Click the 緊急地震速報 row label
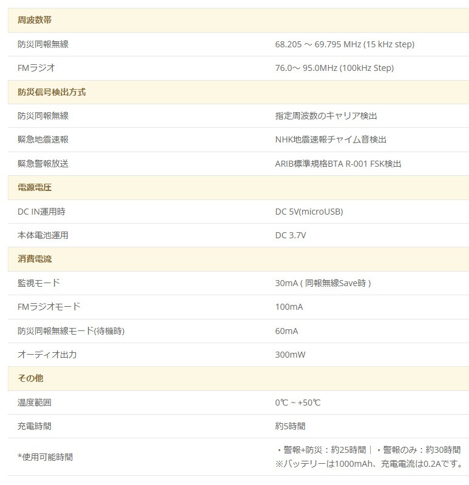Screen dimensions: 469x485 pyautogui.click(x=43, y=139)
